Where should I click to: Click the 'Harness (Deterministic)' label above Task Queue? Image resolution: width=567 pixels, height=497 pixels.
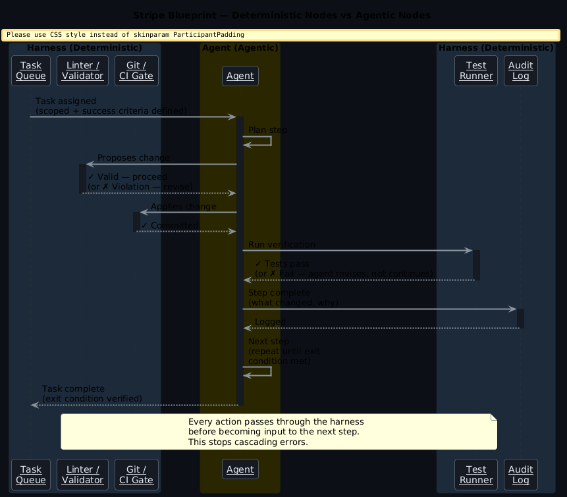click(84, 47)
